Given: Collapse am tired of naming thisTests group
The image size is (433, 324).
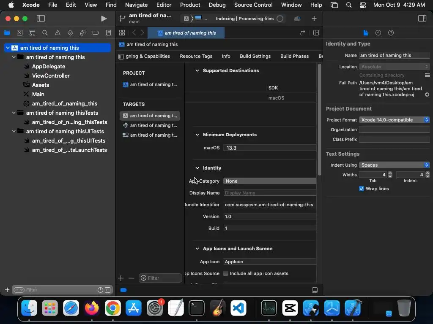Looking at the screenshot, I should click(14, 113).
